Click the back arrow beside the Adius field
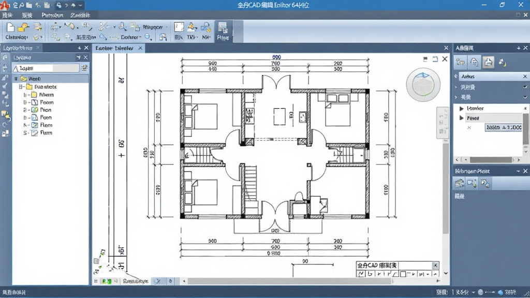530x298 pixels. [x=456, y=77]
